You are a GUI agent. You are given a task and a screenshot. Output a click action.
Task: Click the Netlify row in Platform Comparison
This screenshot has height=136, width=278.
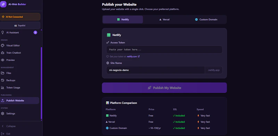pyautogui.click(x=164, y=116)
